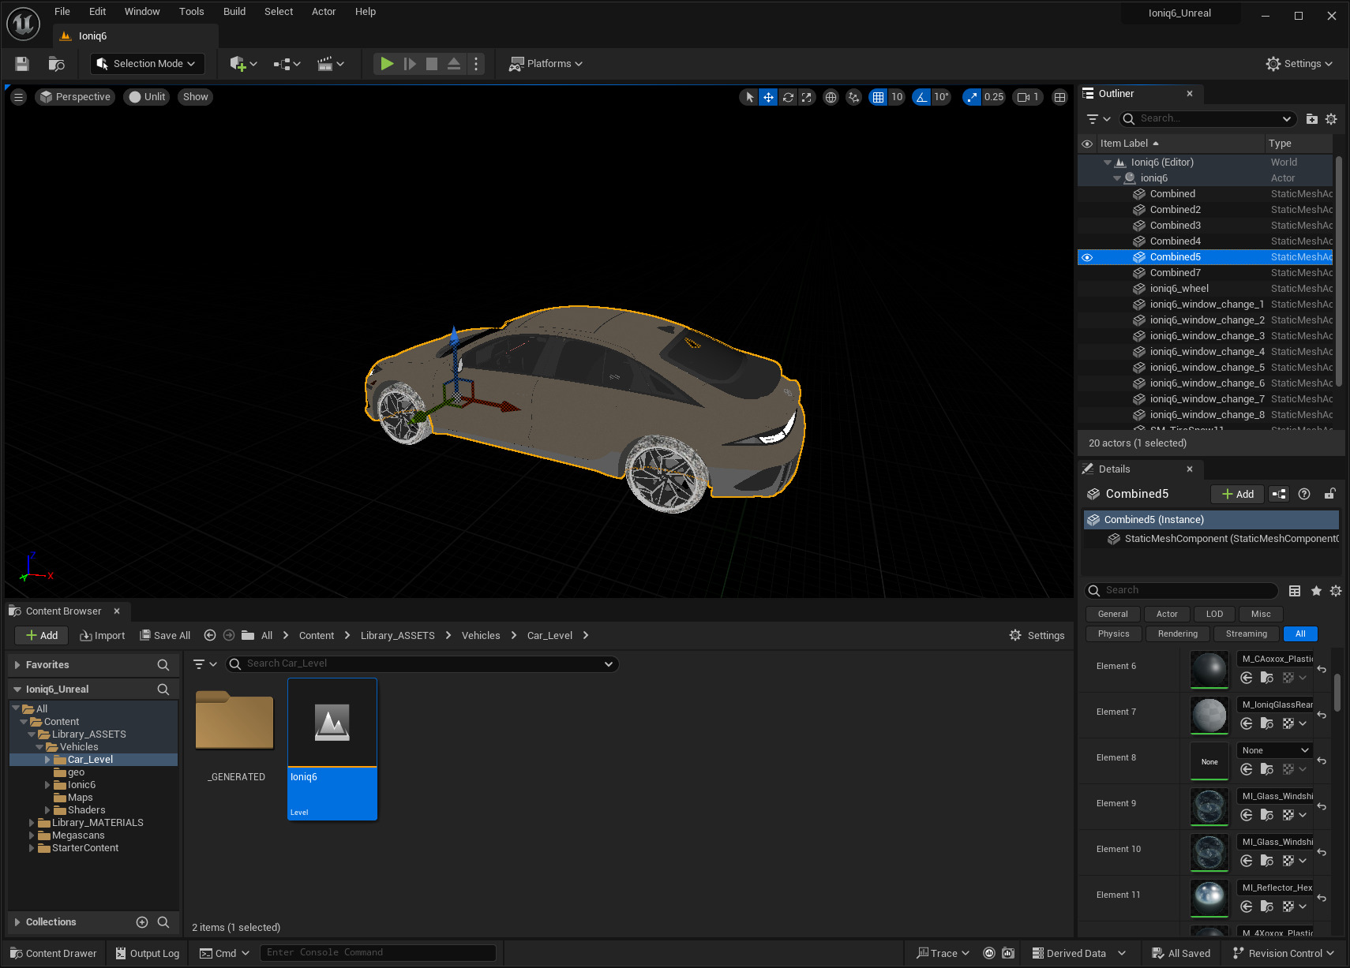1350x968 pixels.
Task: Open the content browse icon next to save
Action: 56,64
